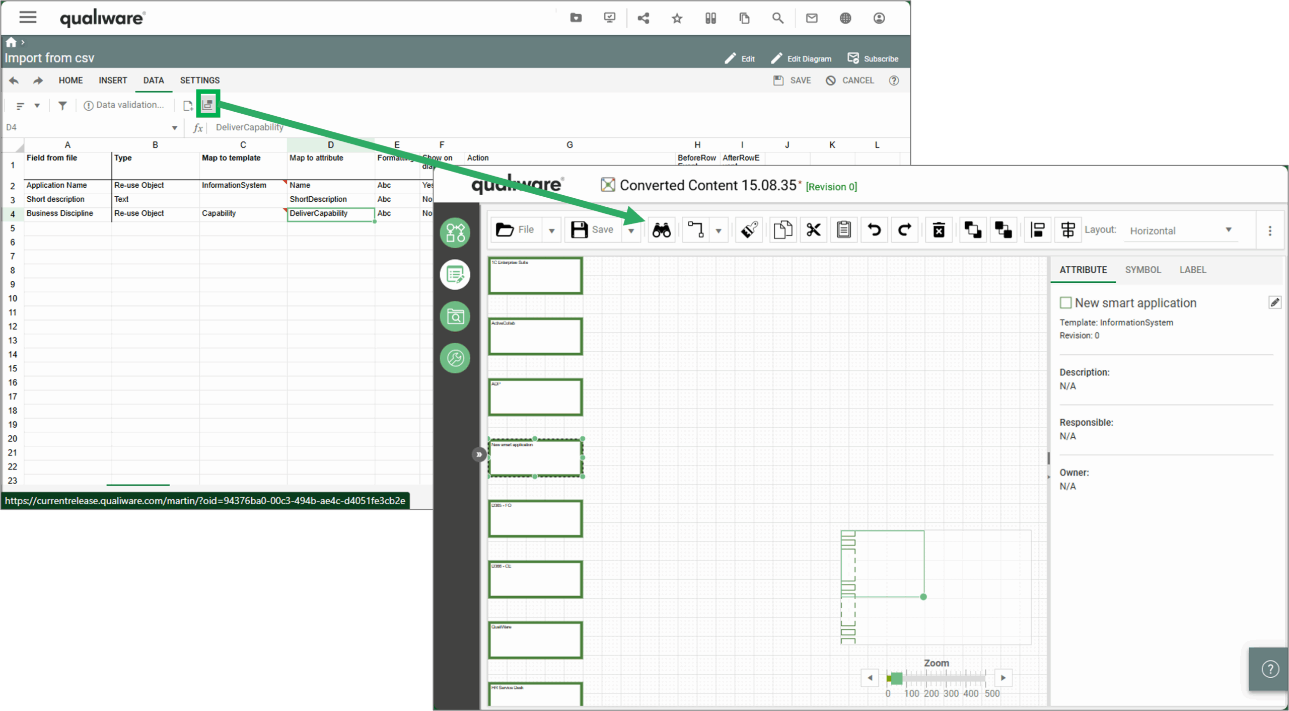
Task: Open the edit list sidebar icon
Action: pos(455,275)
